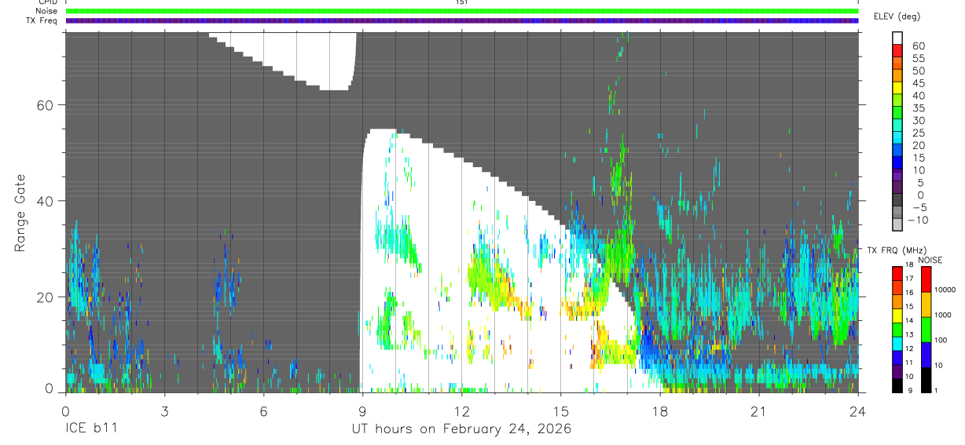Click the '60' tick on the Range Gate axis
The height and width of the screenshot is (445, 965).
(x=45, y=105)
